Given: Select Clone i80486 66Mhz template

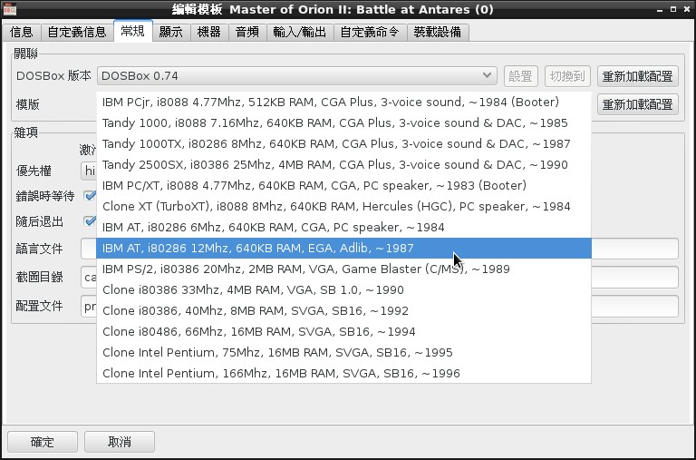Looking at the screenshot, I should 344,331.
